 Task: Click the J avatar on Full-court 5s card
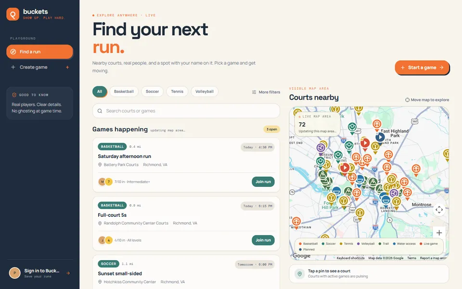[x=102, y=240]
